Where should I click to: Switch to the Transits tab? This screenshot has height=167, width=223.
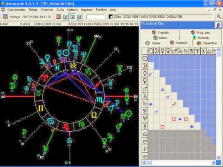160,33
